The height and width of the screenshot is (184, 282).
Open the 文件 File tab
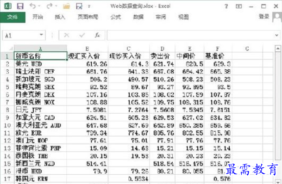coord(13,17)
